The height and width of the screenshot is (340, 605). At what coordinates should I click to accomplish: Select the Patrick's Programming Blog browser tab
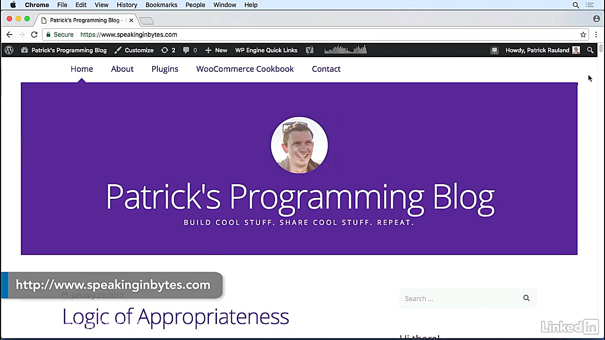(x=86, y=20)
